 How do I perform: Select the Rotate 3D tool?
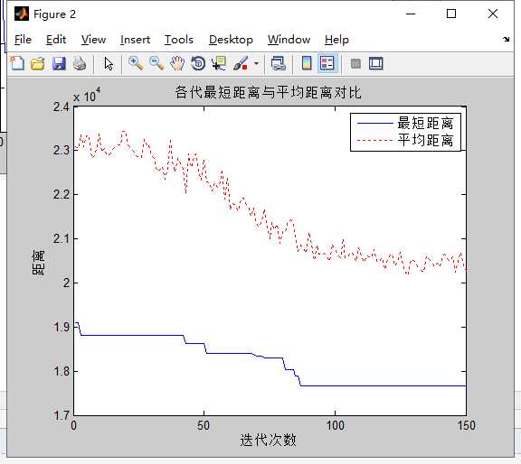[x=198, y=63]
